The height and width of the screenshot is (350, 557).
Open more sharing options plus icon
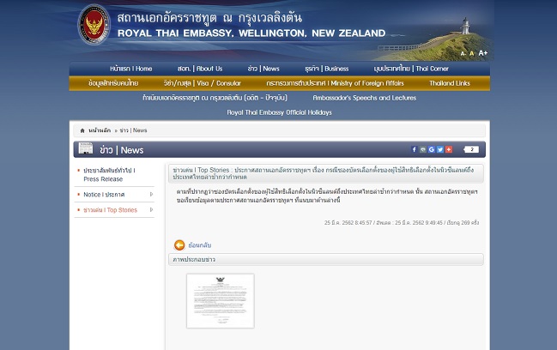449,149
